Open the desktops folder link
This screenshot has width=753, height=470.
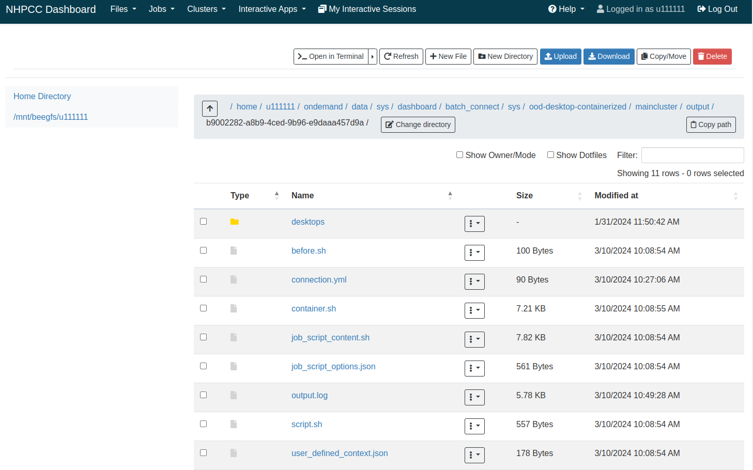[308, 222]
